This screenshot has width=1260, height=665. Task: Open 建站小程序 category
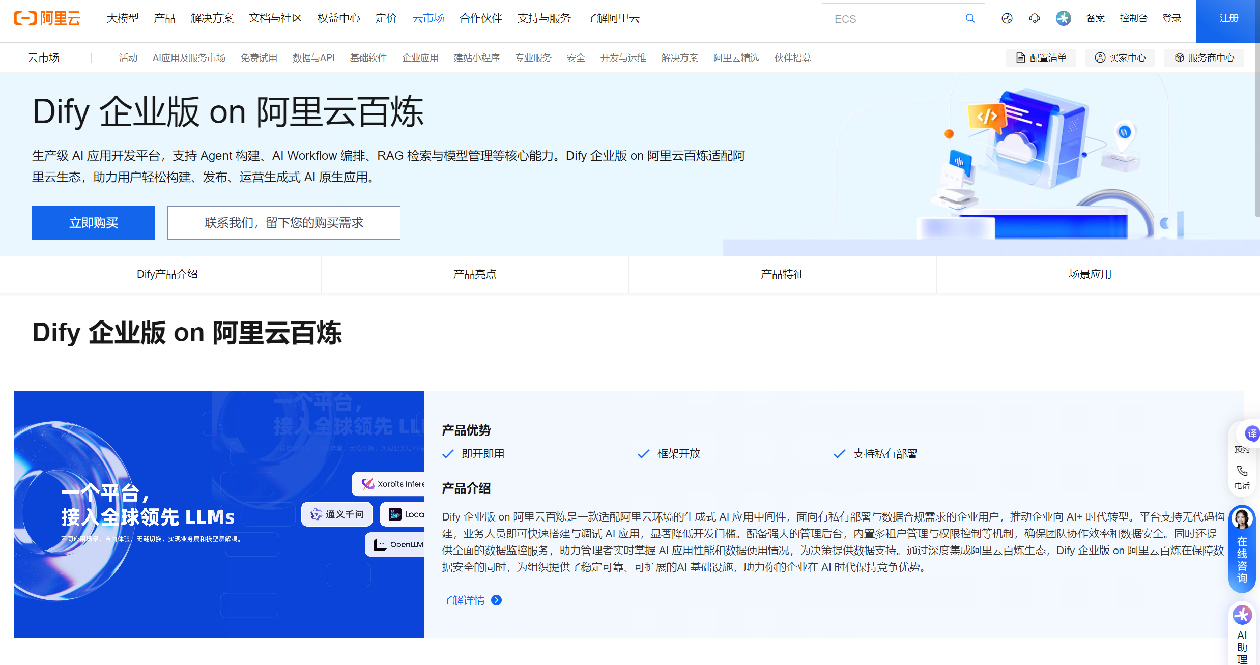[x=477, y=58]
